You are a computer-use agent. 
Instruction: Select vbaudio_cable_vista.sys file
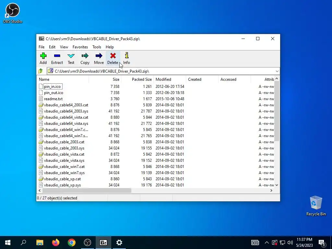pyautogui.click(x=64, y=160)
